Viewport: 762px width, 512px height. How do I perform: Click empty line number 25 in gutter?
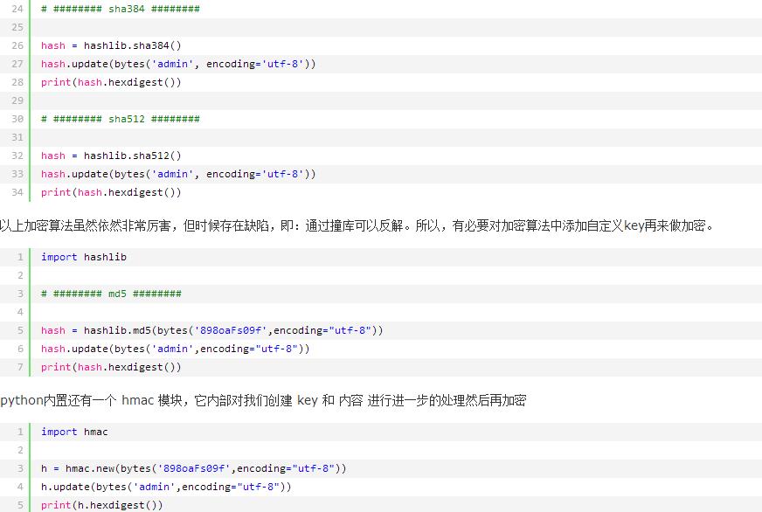click(17, 27)
